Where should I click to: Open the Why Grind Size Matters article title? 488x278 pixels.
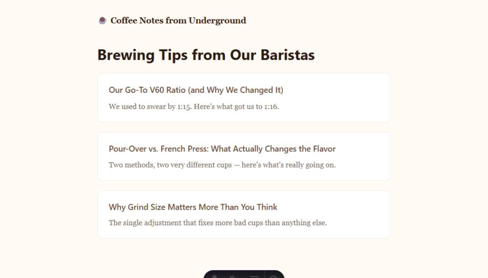tap(193, 207)
